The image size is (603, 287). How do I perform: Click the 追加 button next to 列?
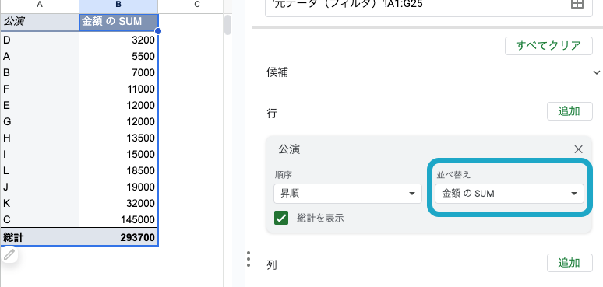coord(569,263)
